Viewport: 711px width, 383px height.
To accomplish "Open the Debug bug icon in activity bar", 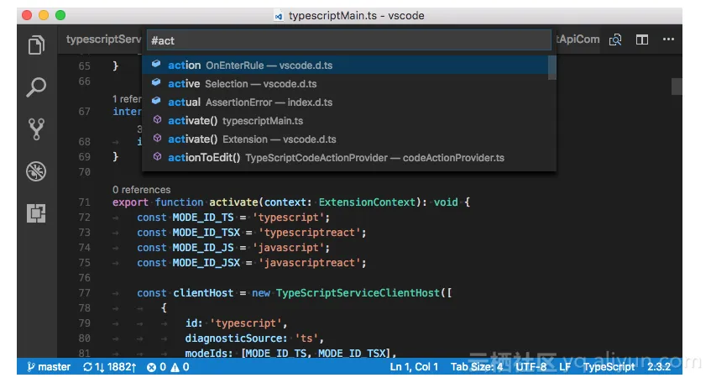I will pyautogui.click(x=36, y=171).
